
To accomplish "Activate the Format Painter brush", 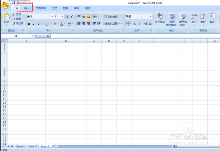I will coord(14,23).
